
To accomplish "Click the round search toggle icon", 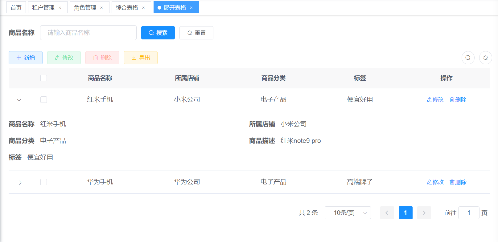I will [468, 58].
